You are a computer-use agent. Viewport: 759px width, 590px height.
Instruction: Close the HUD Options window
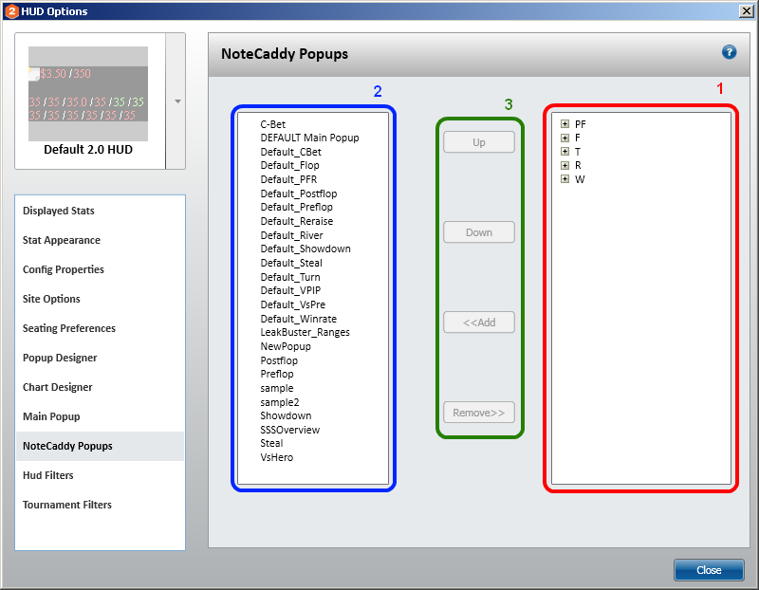746,10
